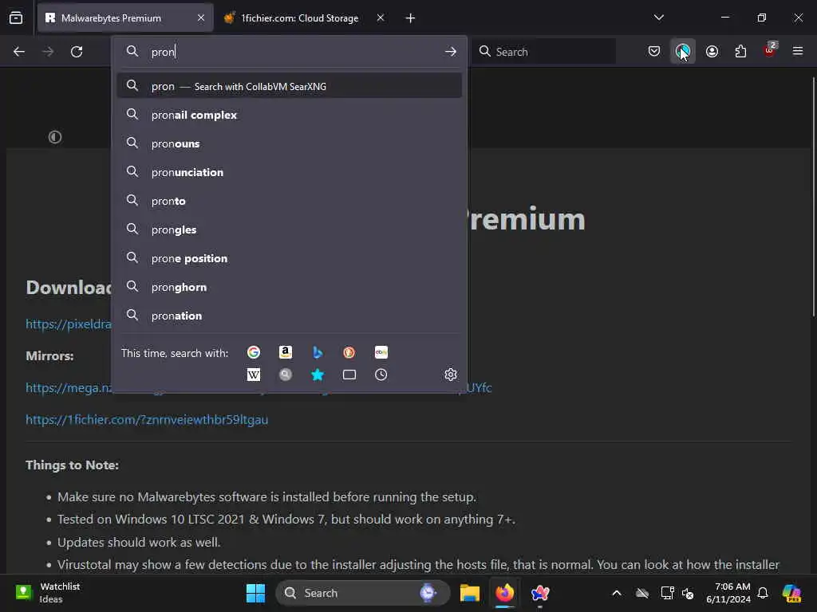
Task: Select the "pronail complex" suggestion
Action: point(289,115)
